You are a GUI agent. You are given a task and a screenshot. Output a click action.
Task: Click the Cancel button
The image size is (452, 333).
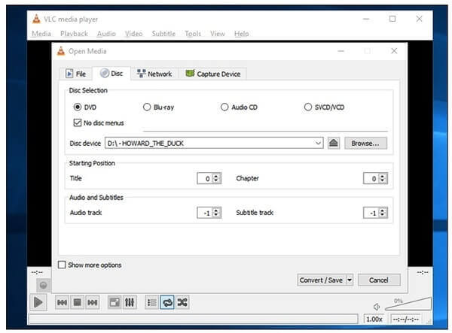379,280
